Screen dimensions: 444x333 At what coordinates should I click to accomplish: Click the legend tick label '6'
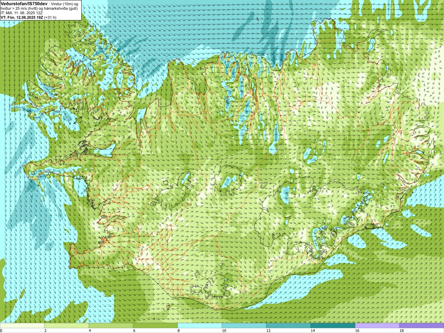(134, 331)
